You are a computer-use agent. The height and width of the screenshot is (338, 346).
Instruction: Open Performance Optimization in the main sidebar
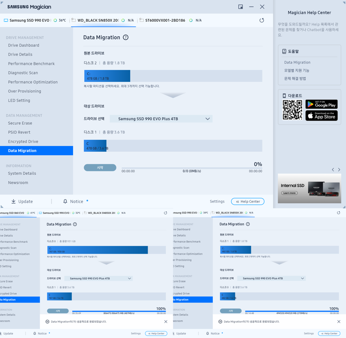[x=33, y=82]
